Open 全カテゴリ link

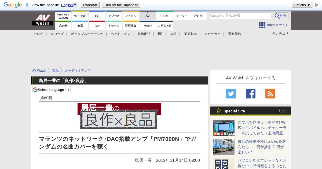pos(280,34)
